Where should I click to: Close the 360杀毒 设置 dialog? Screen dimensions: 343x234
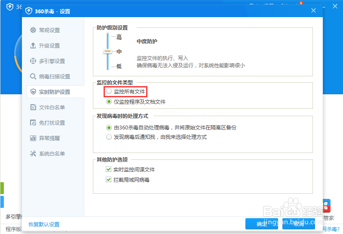click(313, 10)
